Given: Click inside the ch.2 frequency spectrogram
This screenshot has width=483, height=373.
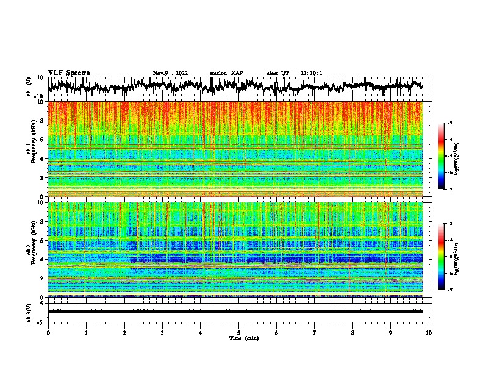Looking at the screenshot, I should click(x=235, y=250).
